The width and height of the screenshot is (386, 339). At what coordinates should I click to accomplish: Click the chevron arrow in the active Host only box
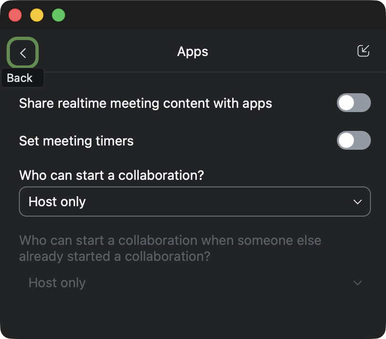click(x=357, y=202)
